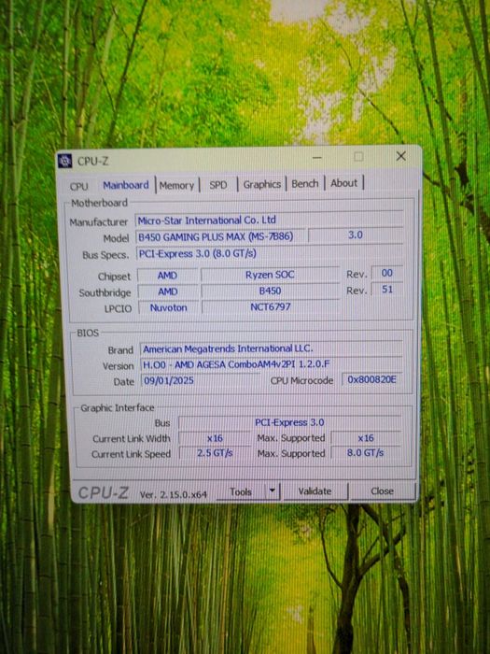This screenshot has height=654, width=490.
Task: Click the Max. Supported speed value 8.0 GT/s
Action: [366, 452]
